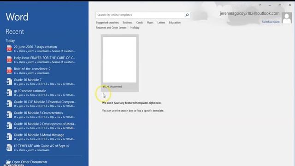The image size is (295, 166).
Task: Select the Letters suggested search
Action: pyautogui.click(x=161, y=23)
